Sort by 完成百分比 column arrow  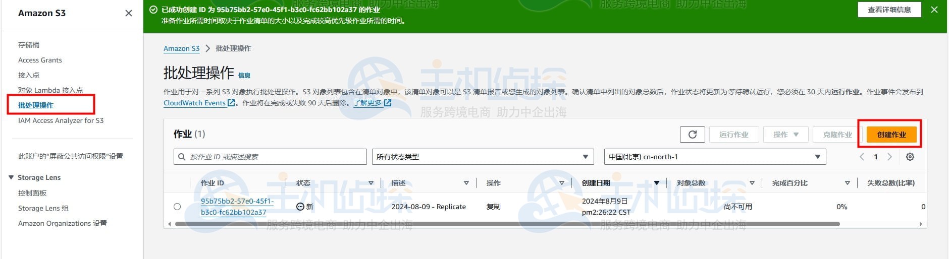coord(848,183)
